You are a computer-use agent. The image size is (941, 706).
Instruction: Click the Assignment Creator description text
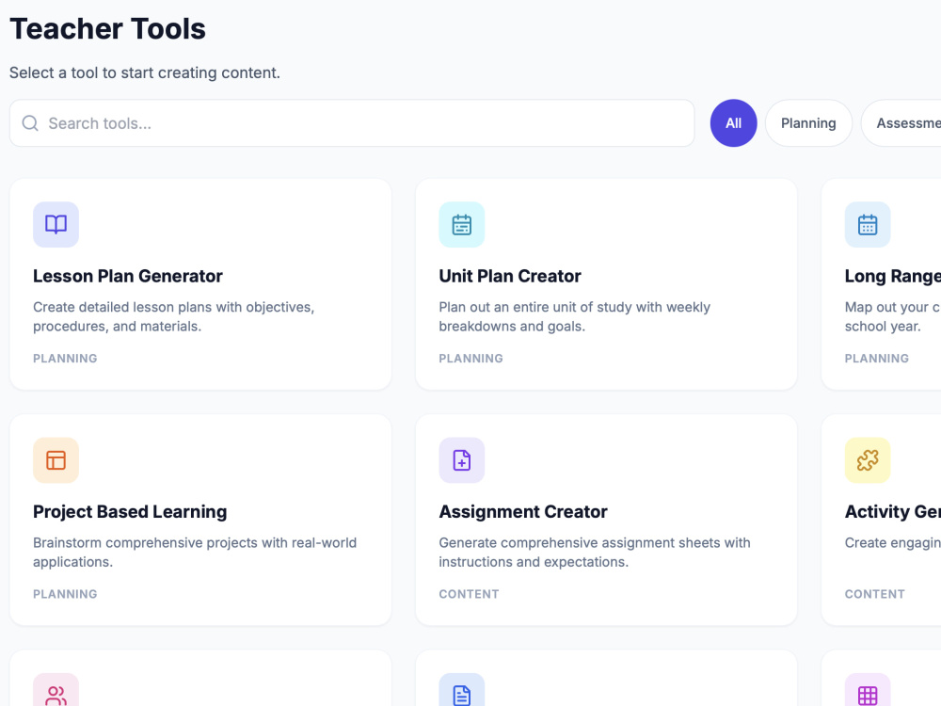pos(594,553)
